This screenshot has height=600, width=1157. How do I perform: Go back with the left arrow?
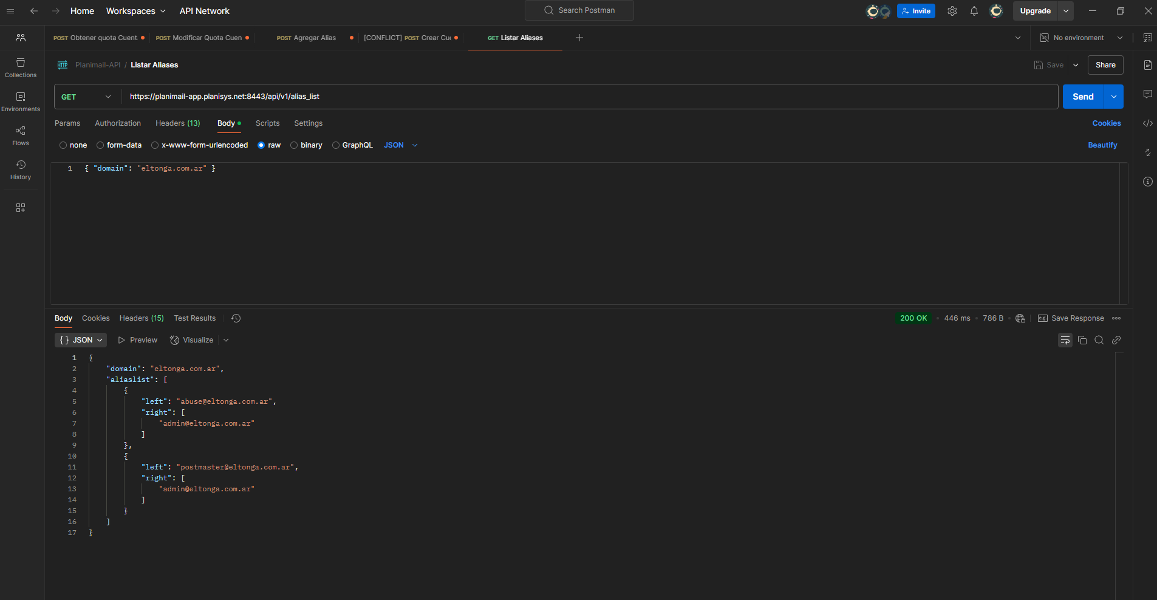click(x=34, y=11)
